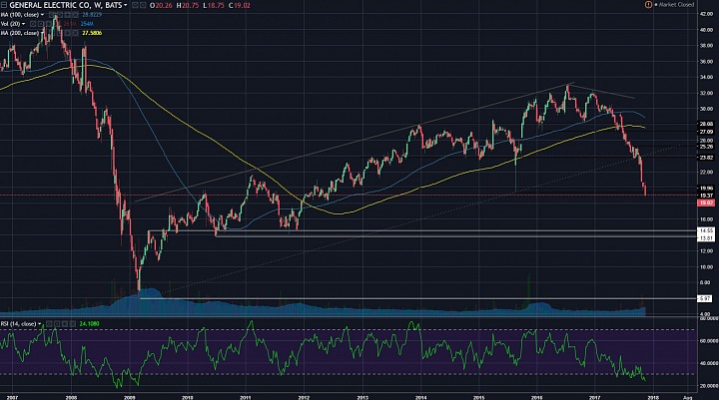Collapse the chart legend via top-left box icon

coord(4,5)
